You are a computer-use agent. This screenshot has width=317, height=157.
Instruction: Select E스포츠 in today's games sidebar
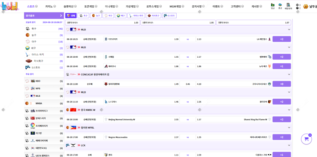(x=44, y=68)
